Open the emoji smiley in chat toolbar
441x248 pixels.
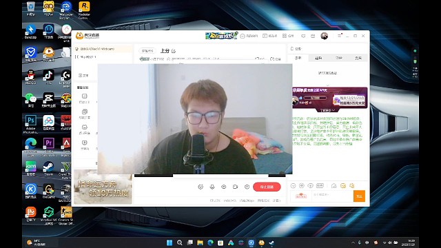click(293, 186)
